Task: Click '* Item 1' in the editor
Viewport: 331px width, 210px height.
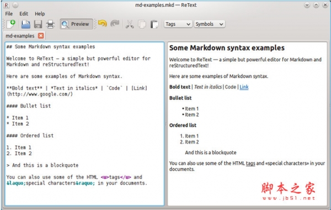Action: [x=18, y=118]
